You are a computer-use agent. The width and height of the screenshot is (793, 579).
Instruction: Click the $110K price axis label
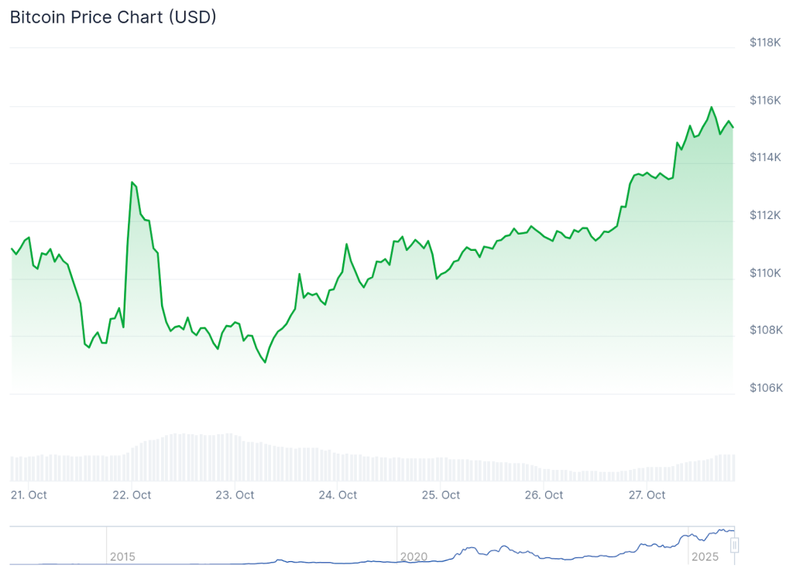tap(766, 273)
